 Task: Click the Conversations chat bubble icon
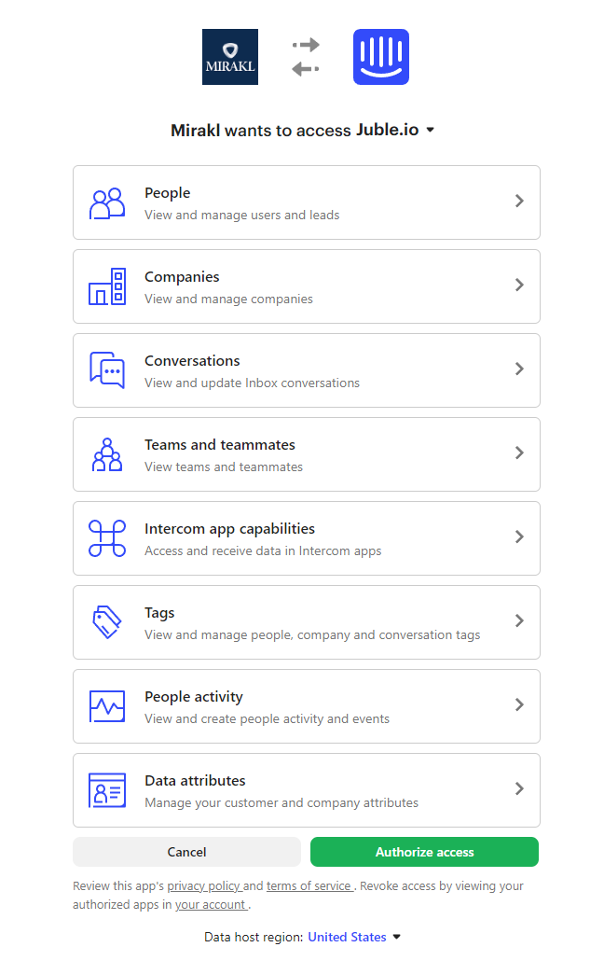click(x=107, y=369)
